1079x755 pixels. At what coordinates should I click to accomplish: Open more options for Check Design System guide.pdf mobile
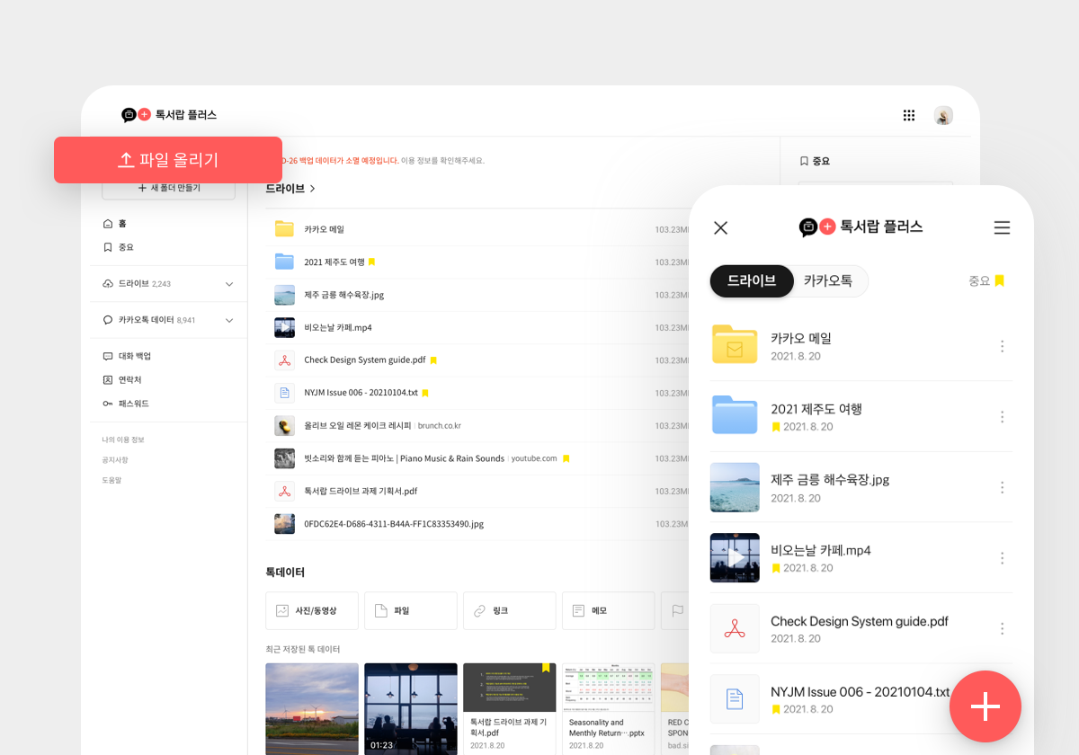click(1002, 628)
